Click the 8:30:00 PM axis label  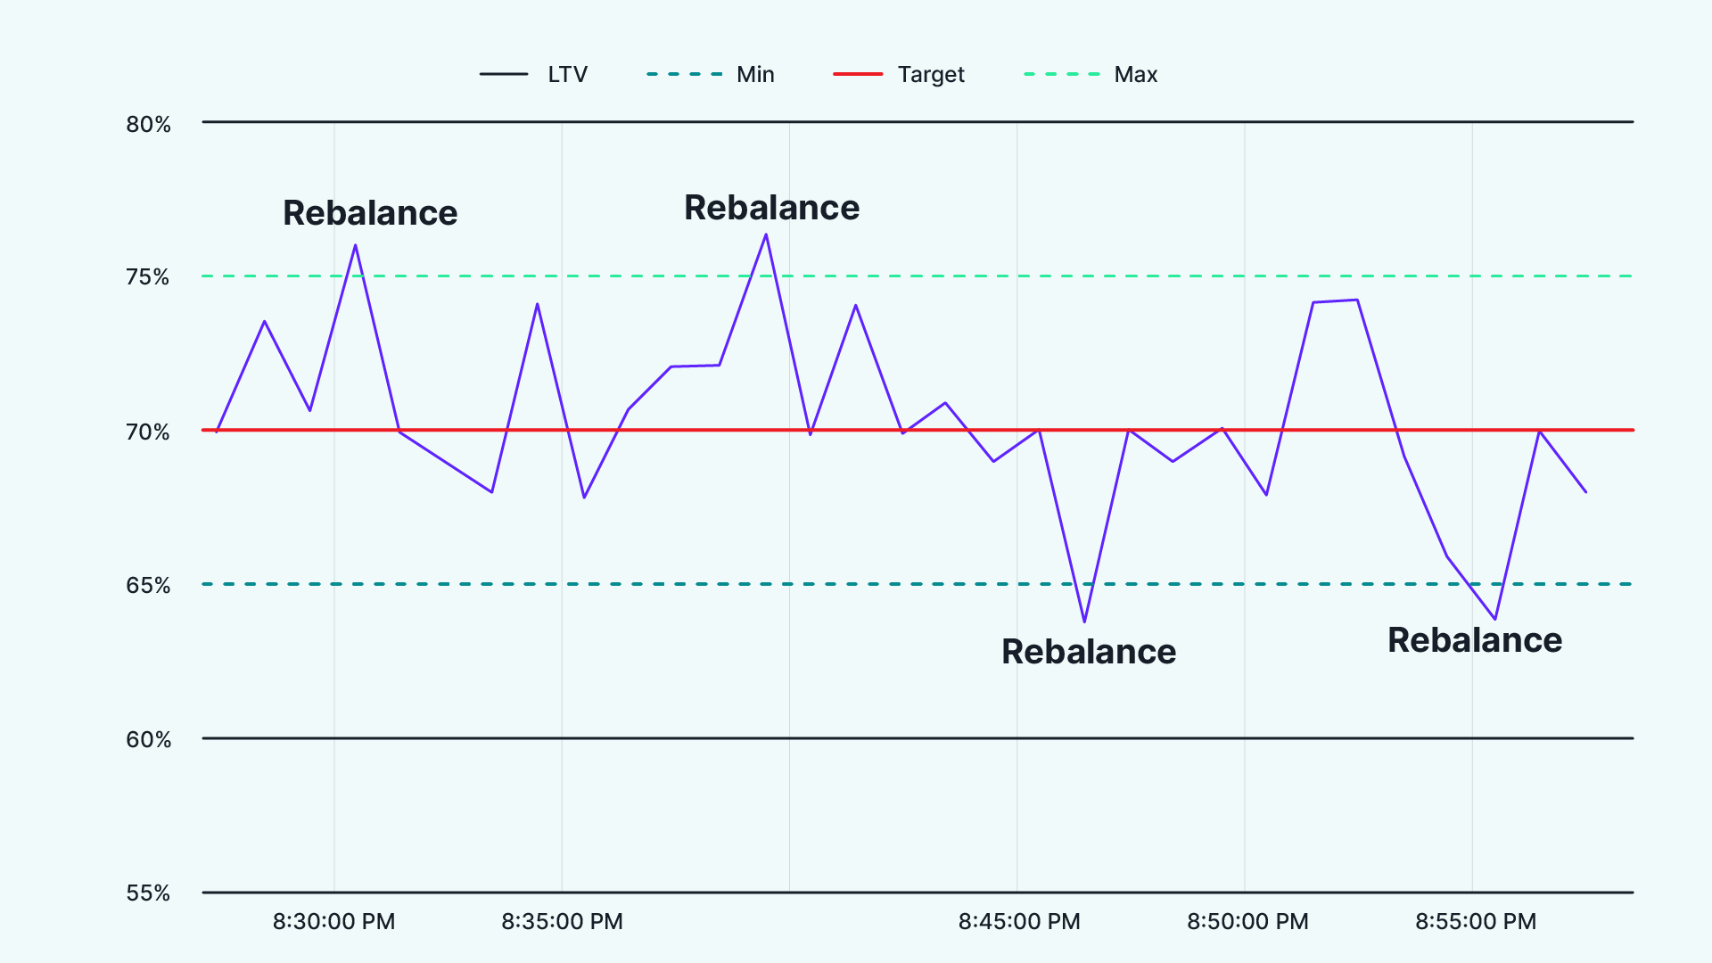[x=333, y=922]
